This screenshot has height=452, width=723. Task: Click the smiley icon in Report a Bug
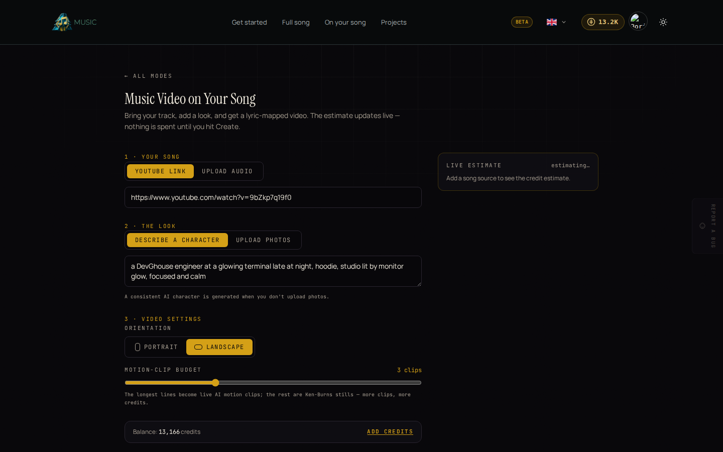(x=702, y=226)
